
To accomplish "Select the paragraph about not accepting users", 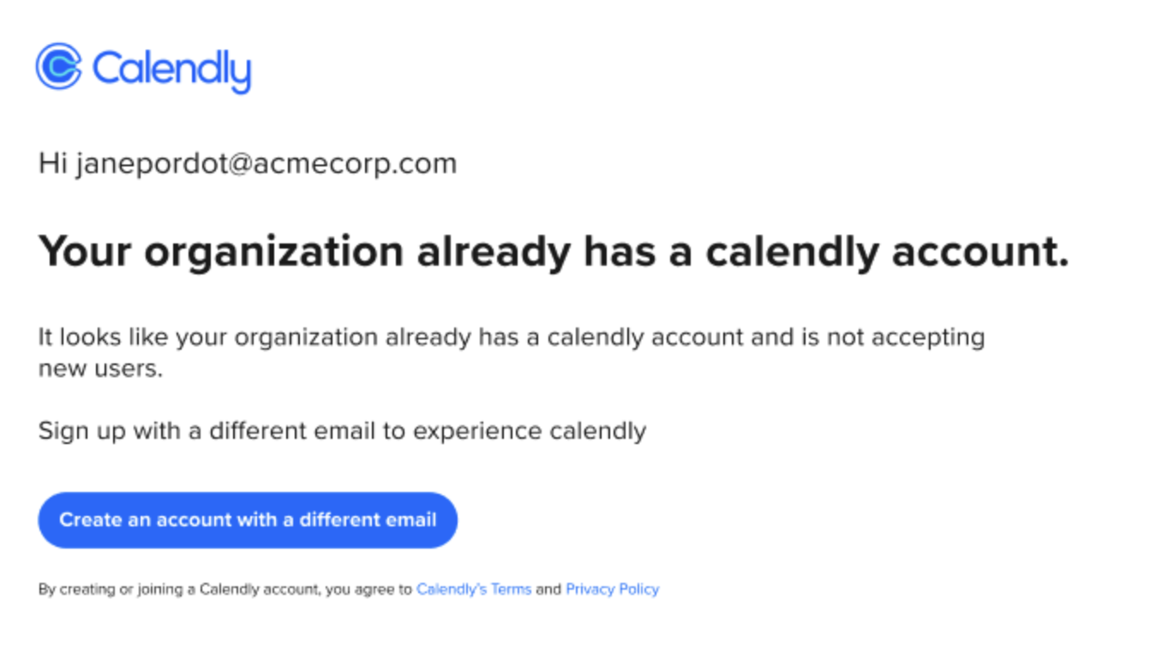I will pyautogui.click(x=511, y=351).
